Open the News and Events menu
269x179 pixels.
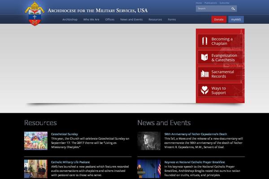point(131,20)
